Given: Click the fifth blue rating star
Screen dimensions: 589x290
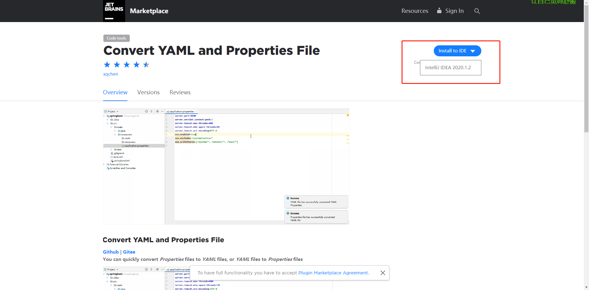Looking at the screenshot, I should tap(146, 65).
